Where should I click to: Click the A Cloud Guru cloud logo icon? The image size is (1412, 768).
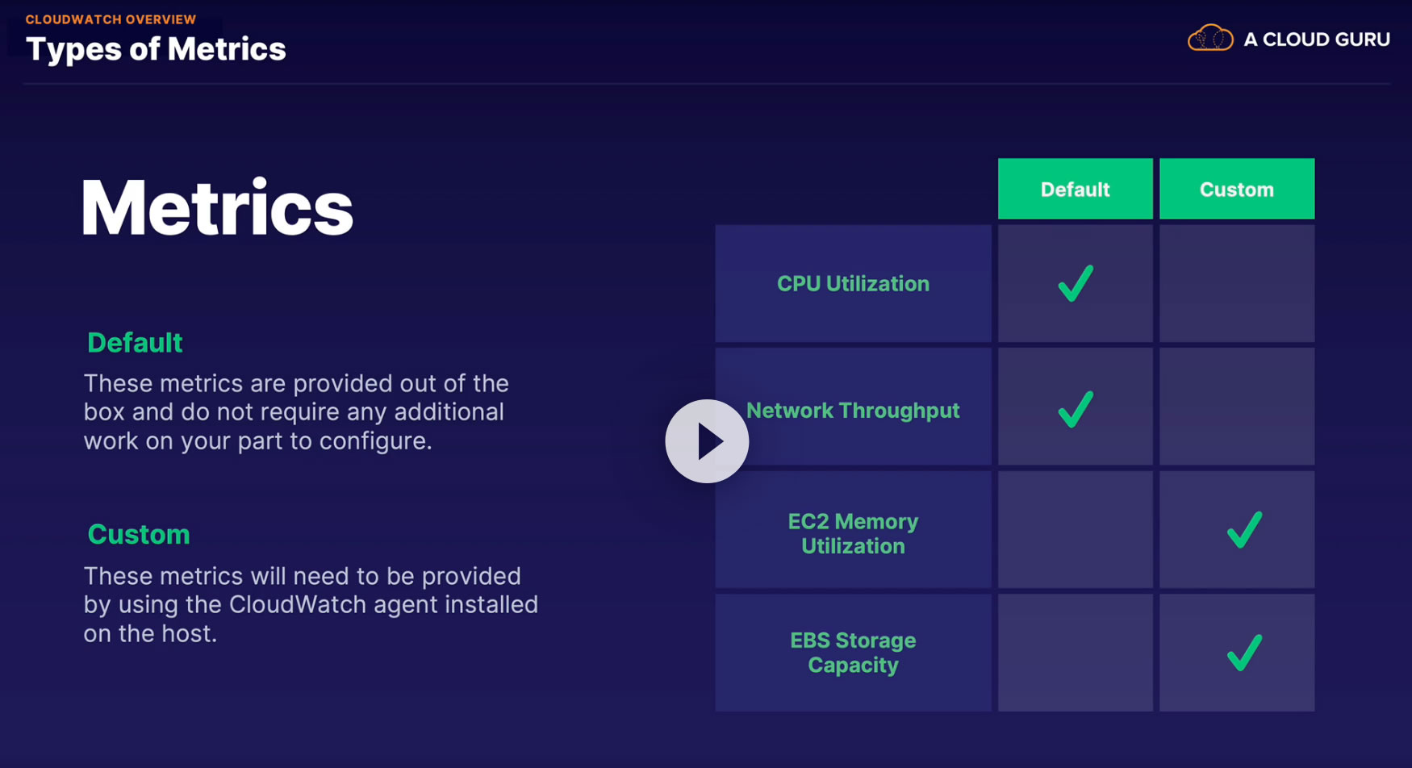tap(1209, 38)
